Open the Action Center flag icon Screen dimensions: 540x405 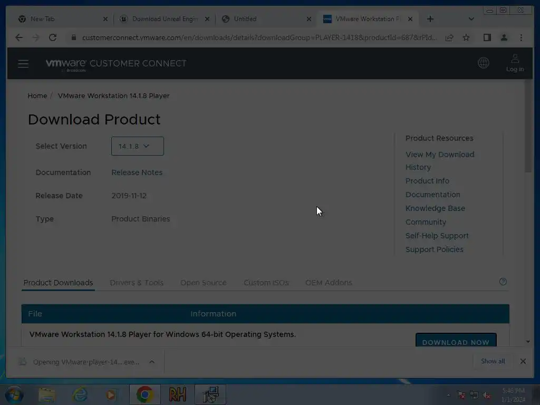461,396
